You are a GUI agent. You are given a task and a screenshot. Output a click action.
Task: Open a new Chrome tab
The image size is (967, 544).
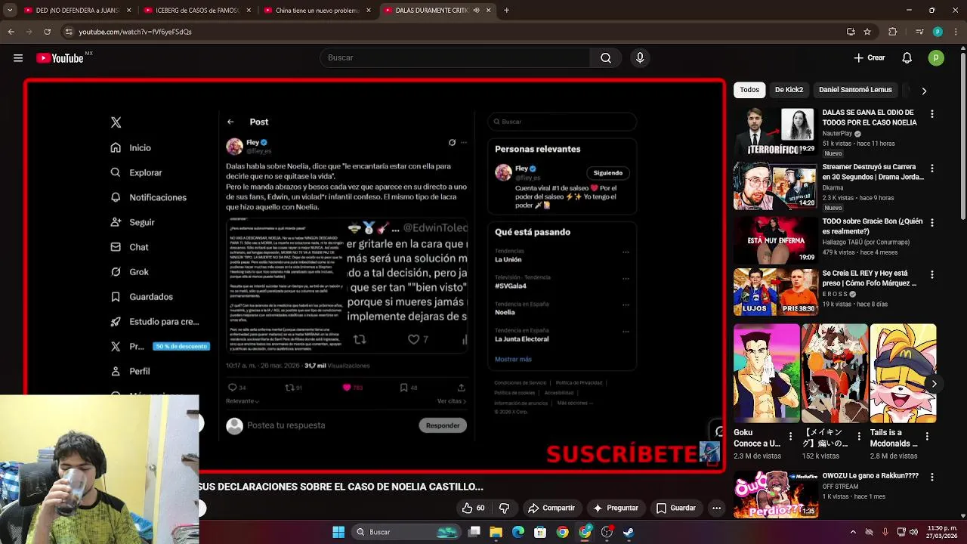506,11
